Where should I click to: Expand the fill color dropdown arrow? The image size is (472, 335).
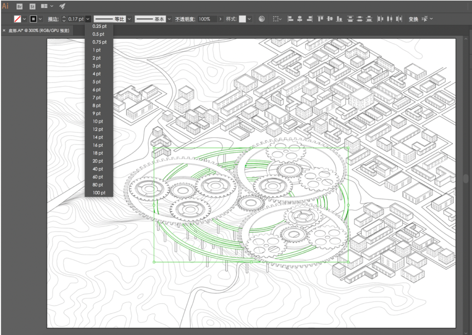point(24,19)
